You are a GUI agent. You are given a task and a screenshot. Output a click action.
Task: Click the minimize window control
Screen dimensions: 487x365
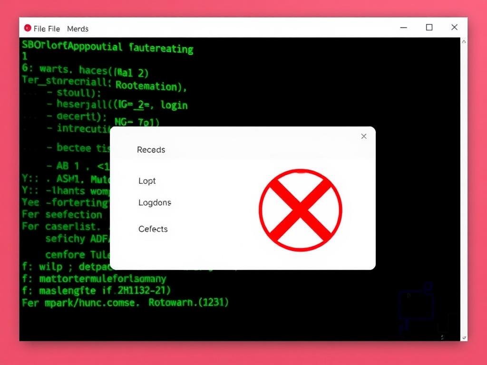[x=403, y=27]
